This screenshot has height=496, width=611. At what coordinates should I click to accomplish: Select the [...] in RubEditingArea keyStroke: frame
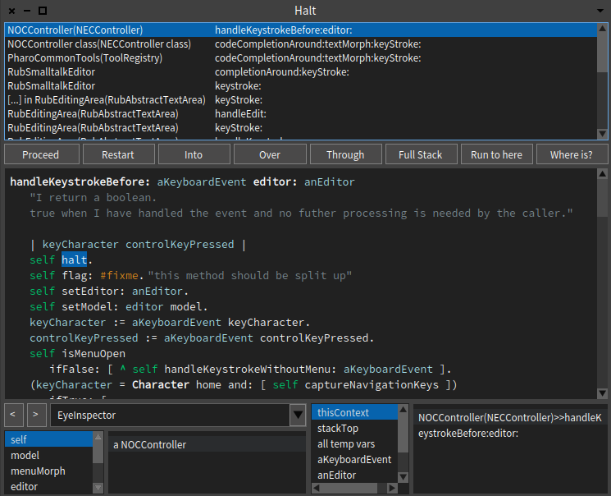(300, 100)
